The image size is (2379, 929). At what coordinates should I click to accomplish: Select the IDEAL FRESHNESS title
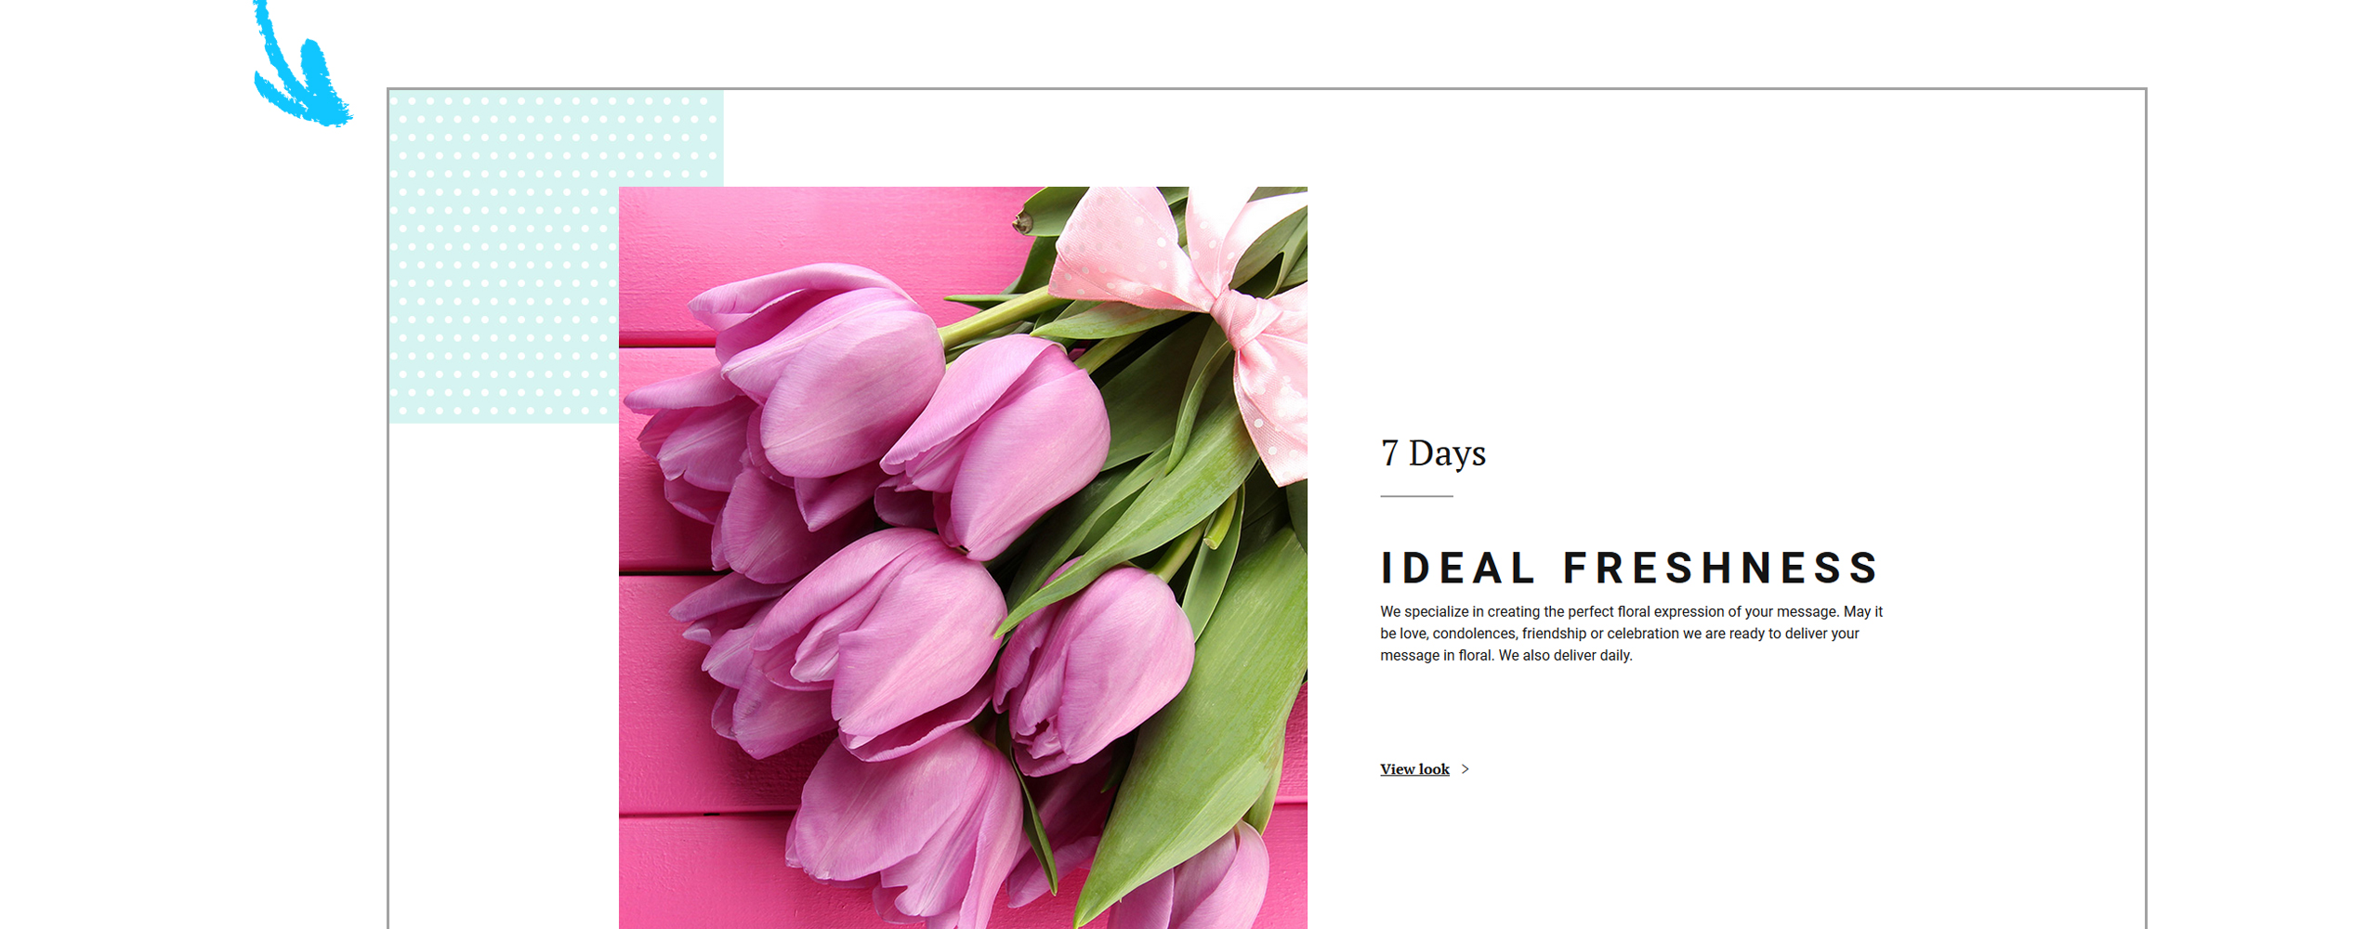coord(1629,568)
